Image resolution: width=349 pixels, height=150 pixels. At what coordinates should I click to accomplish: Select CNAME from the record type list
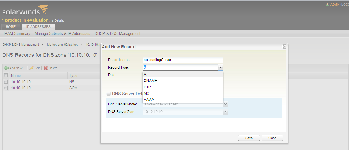click(x=183, y=81)
